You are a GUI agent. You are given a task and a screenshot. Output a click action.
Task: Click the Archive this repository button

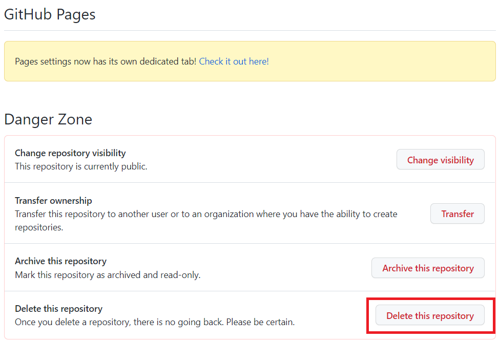coord(428,268)
